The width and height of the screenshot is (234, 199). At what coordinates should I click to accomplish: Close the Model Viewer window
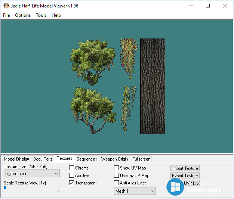(225, 6)
